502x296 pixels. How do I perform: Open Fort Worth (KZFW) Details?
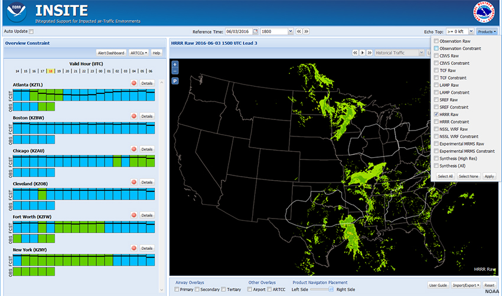[147, 215]
